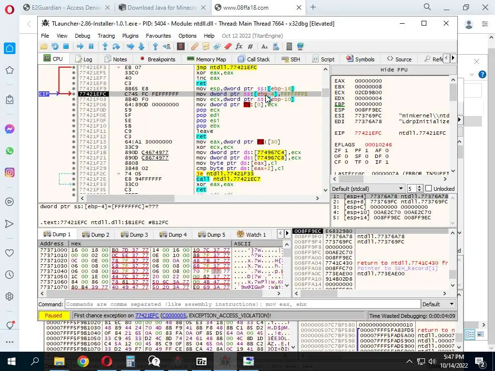Open the Default (stdcall) calling convention dropdown
The width and height of the screenshot is (495, 371).
point(368,189)
